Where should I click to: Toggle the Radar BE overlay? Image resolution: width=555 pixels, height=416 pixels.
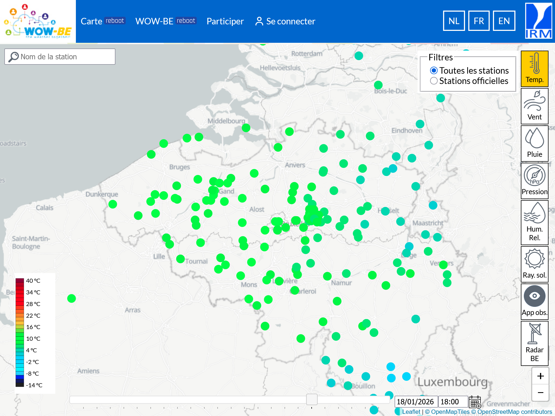(534, 343)
